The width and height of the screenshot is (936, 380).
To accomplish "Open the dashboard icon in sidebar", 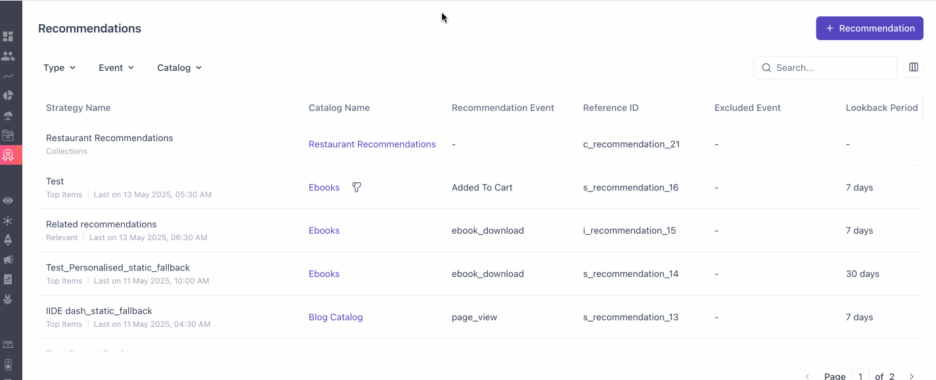I will [x=8, y=36].
